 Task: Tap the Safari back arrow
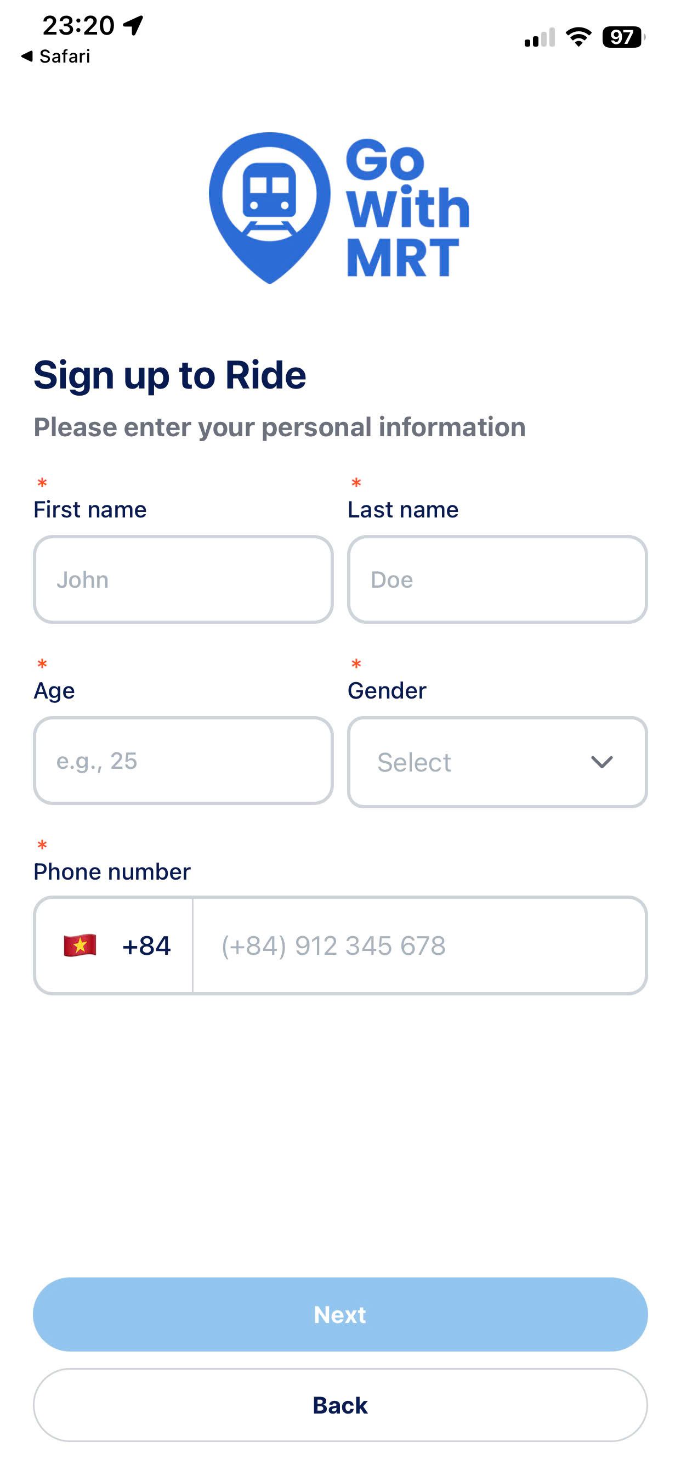point(26,56)
